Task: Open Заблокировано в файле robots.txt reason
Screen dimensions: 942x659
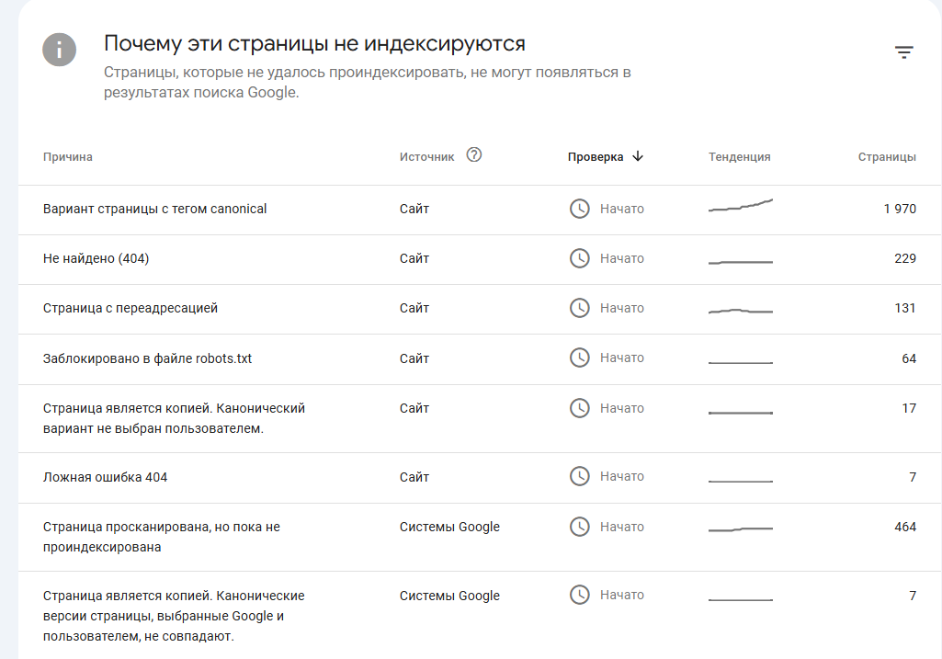Action: (x=480, y=359)
